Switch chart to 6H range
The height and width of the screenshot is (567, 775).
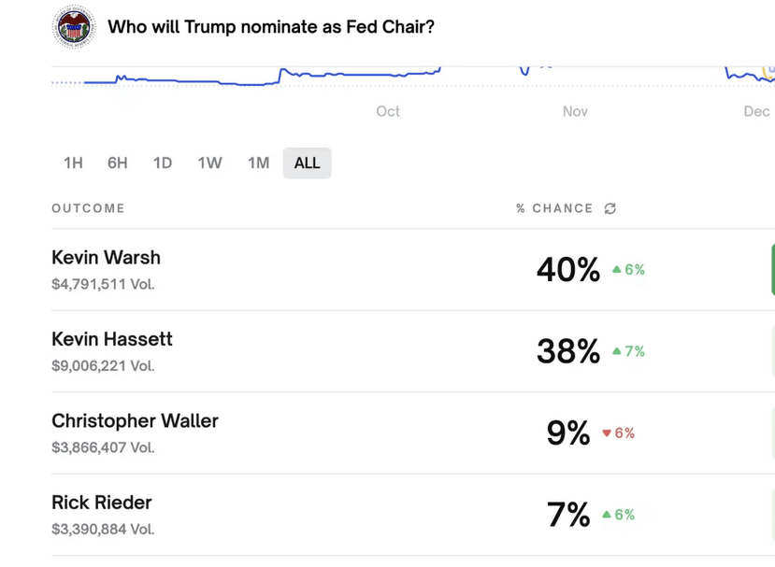(x=117, y=163)
